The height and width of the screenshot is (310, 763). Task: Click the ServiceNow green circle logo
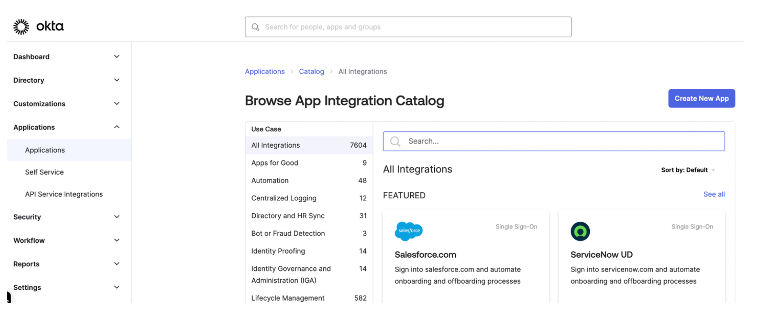[580, 231]
